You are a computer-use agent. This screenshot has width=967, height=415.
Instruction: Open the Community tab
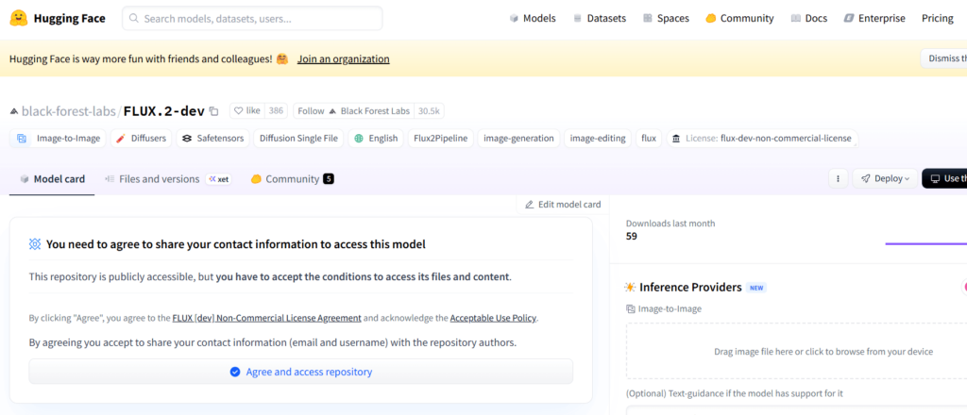[x=292, y=179]
